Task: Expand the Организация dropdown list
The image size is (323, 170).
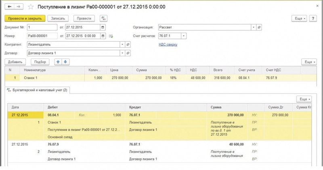Action: (x=253, y=27)
